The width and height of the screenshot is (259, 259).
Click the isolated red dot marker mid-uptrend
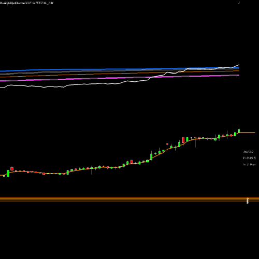[167, 144]
